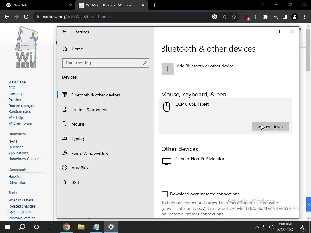Click the monitor icon under Other devices

pyautogui.click(x=167, y=161)
